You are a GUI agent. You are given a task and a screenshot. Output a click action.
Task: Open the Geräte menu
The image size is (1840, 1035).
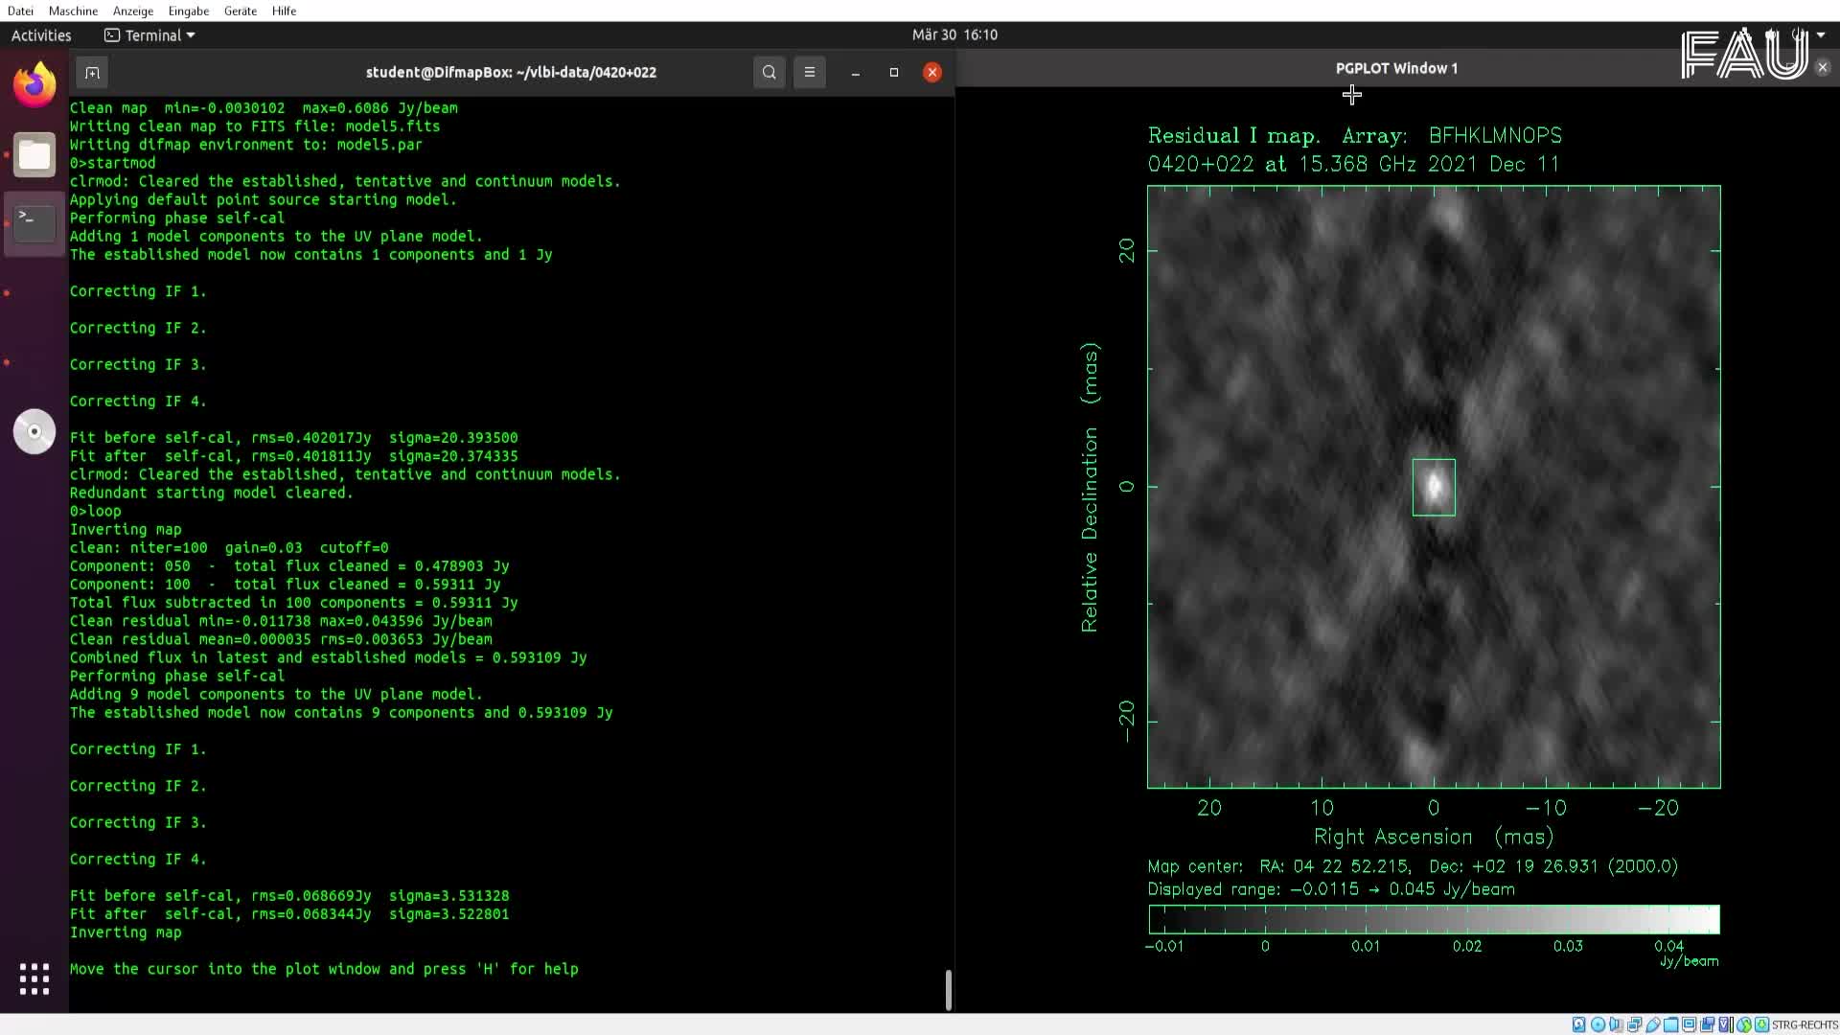(x=240, y=11)
